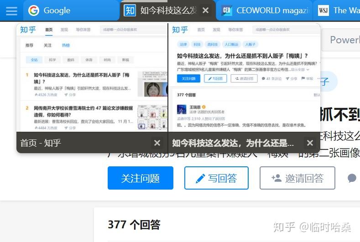The width and height of the screenshot is (360, 242).
Task: Open the 如今科技这么发达 question preview thumbnail
Action: click(x=244, y=77)
